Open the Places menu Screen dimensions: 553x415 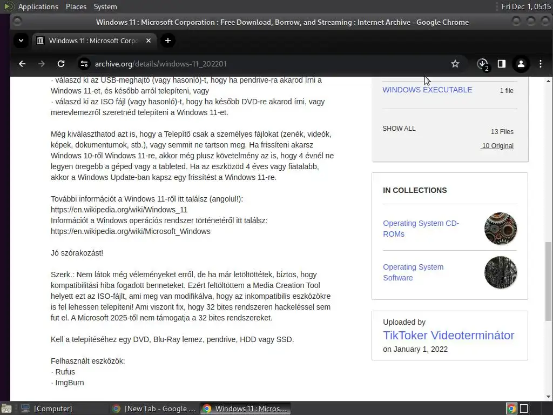[x=76, y=6]
